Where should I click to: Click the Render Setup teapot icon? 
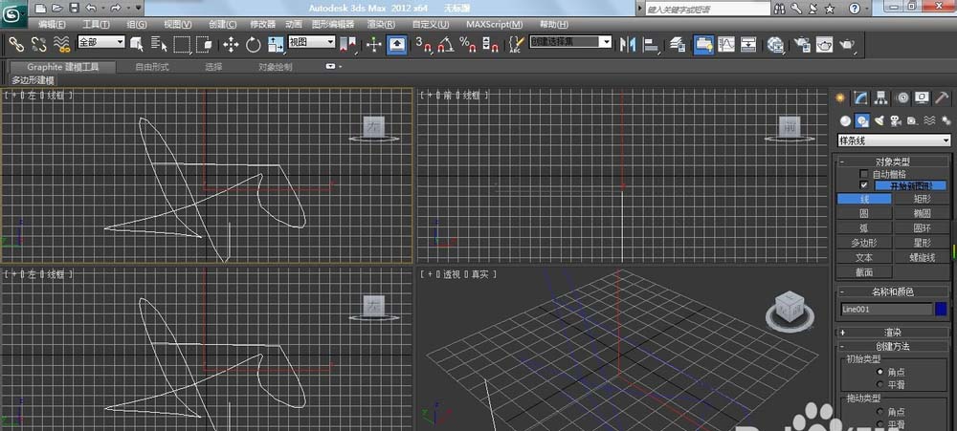(x=800, y=44)
